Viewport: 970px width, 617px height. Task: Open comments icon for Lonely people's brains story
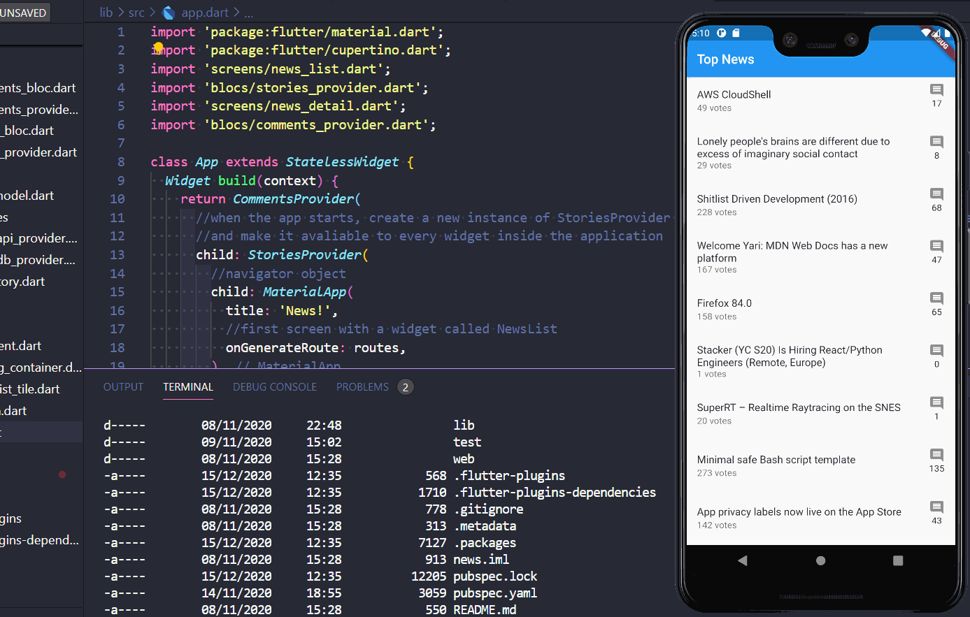(x=936, y=142)
